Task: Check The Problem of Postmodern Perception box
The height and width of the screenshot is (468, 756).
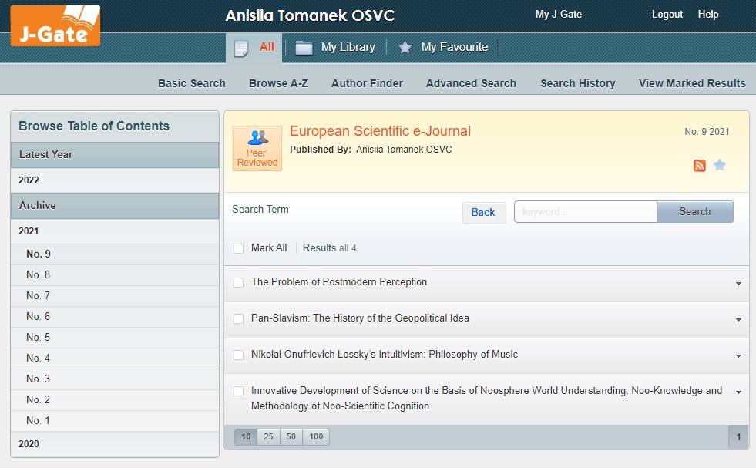Action: coord(239,282)
